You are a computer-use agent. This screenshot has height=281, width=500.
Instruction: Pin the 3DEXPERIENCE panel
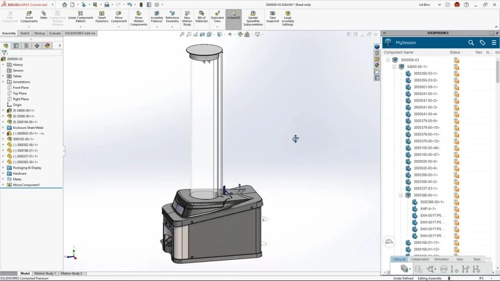[x=492, y=33]
